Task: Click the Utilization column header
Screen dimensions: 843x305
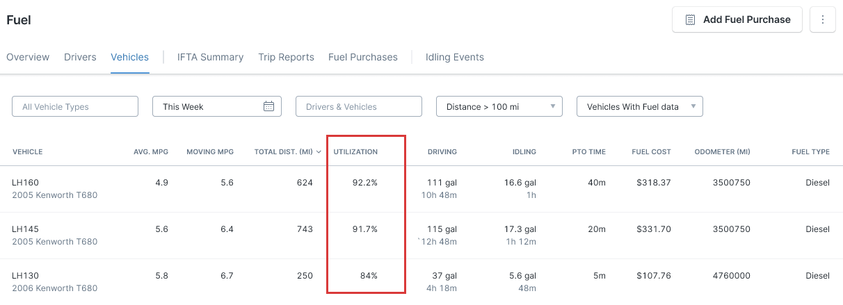Action: pos(355,151)
